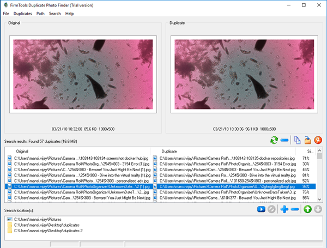Remove search location with blue minus icon
This screenshot has width=327, height=248.
[295, 209]
